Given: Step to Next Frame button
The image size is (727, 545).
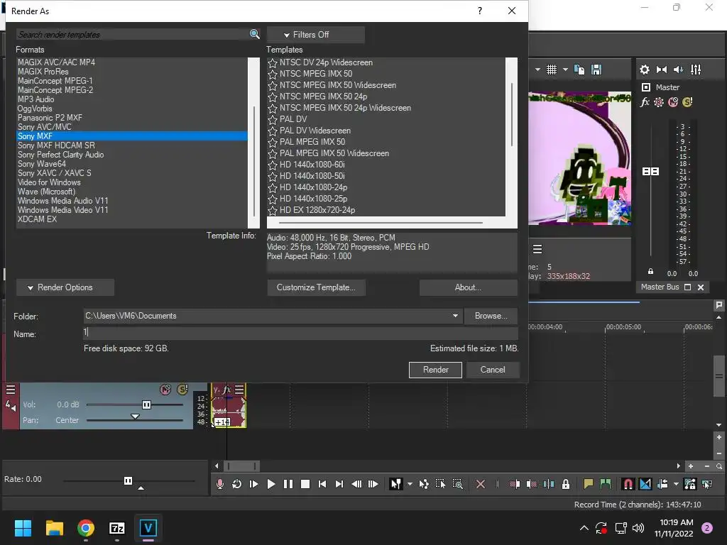Looking at the screenshot, I should [373, 484].
